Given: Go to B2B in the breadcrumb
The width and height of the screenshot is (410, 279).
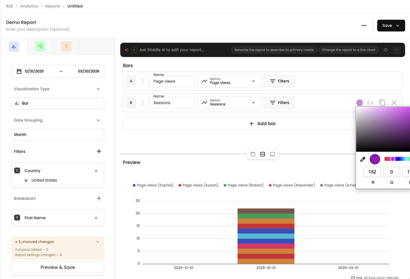Looking at the screenshot, I should pyautogui.click(x=9, y=6).
